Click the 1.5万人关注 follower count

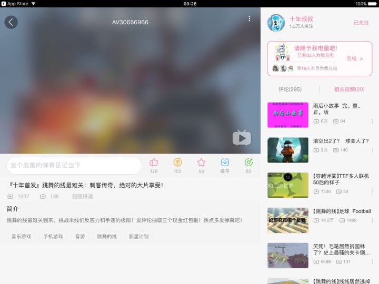tap(301, 26)
